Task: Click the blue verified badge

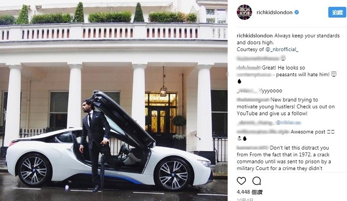Action: [296, 12]
